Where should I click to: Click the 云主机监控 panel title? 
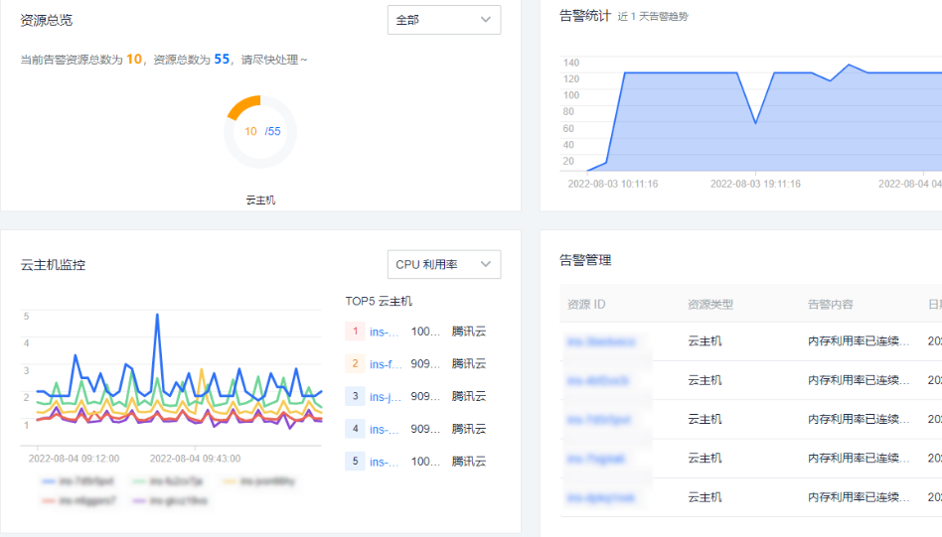point(53,265)
